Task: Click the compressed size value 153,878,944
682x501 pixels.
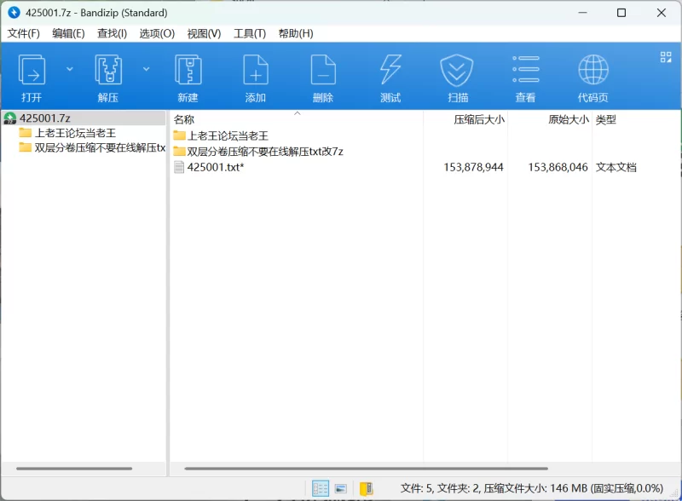Action: pyautogui.click(x=473, y=168)
